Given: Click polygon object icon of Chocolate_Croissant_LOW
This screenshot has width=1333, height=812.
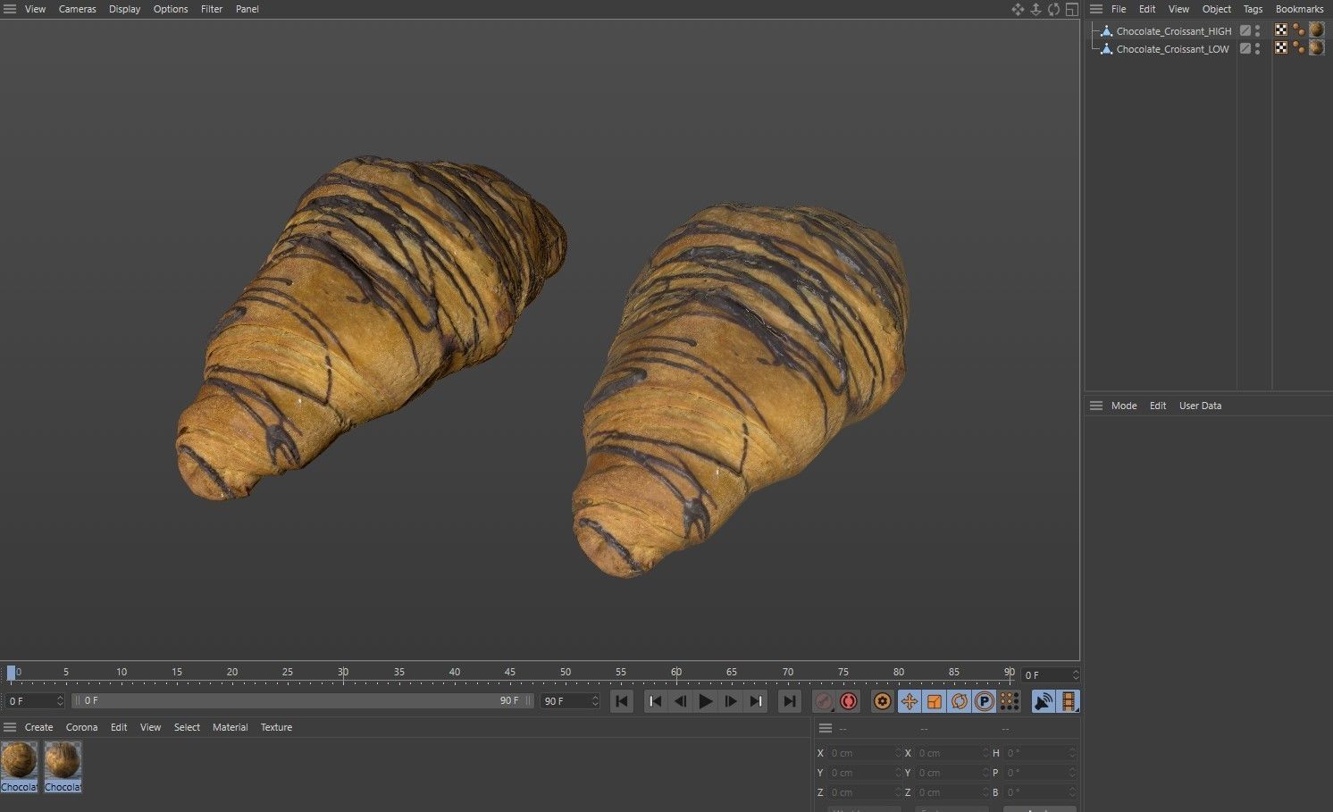Looking at the screenshot, I should click(x=1106, y=48).
